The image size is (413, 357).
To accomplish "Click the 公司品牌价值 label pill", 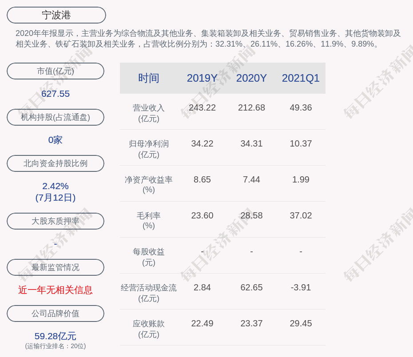I will point(56,313).
